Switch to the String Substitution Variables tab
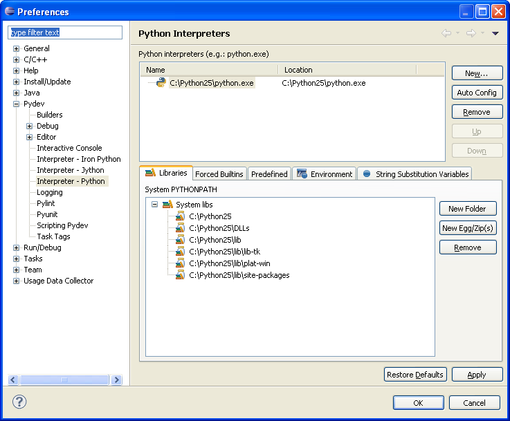510x421 pixels. (415, 174)
